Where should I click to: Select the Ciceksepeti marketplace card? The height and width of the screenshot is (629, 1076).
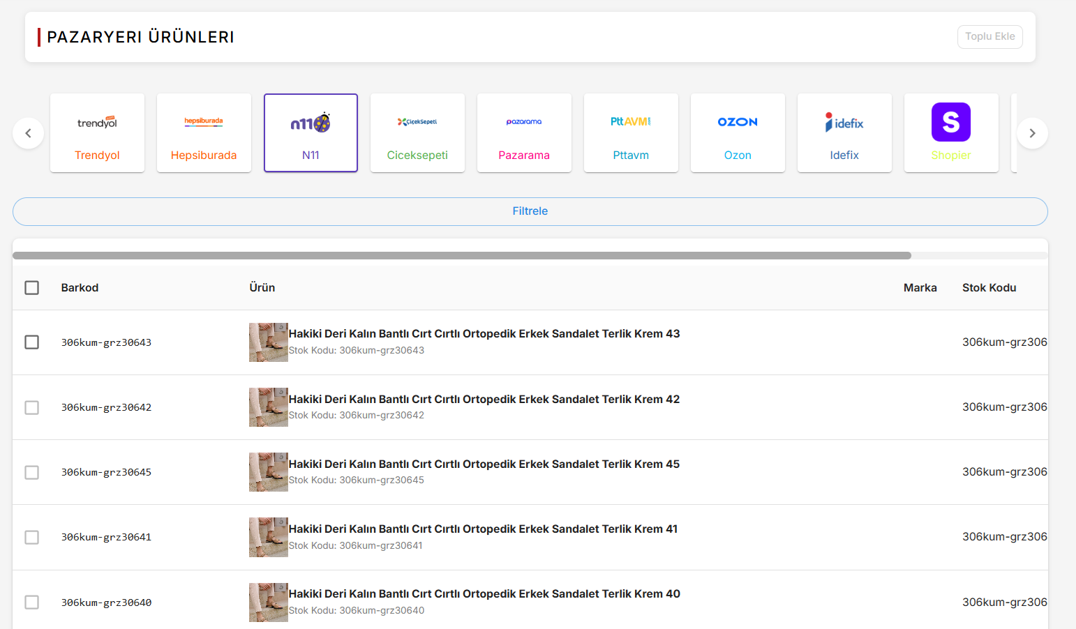click(x=417, y=132)
